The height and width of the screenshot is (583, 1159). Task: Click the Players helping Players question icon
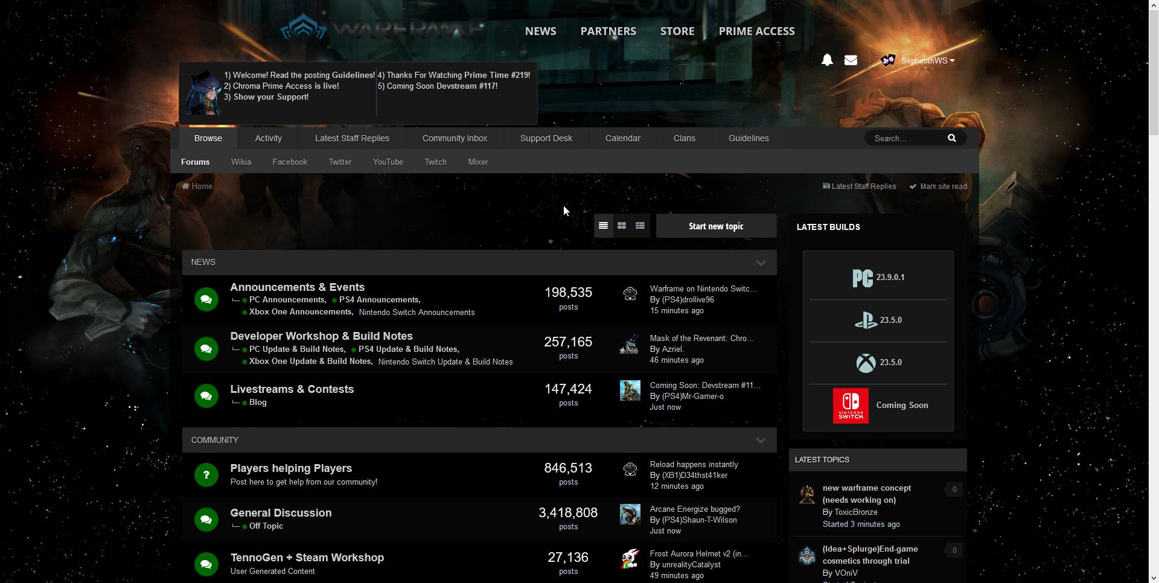206,475
